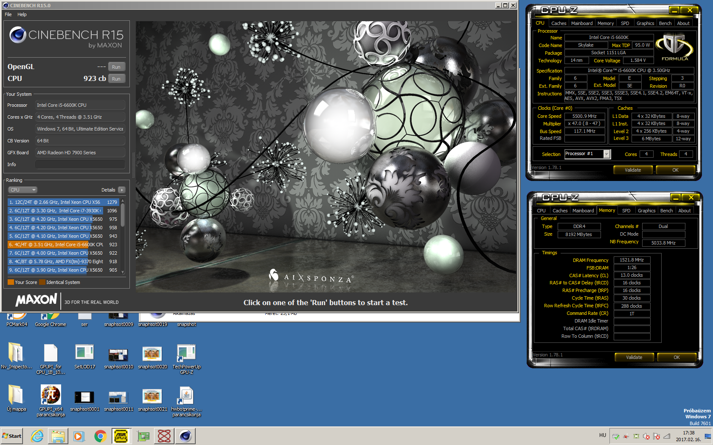Screen dimensions: 713x445
Task: Click the green circuit board taskbar icon
Action: (x=143, y=436)
